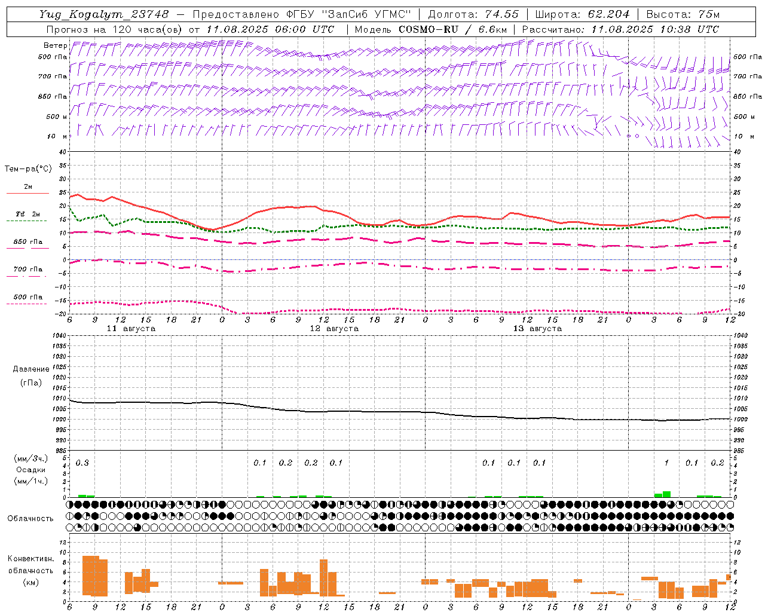Viewport: 765px width, 612px height.
Task: Click the Ветер wind panel label
Action: click(x=55, y=45)
